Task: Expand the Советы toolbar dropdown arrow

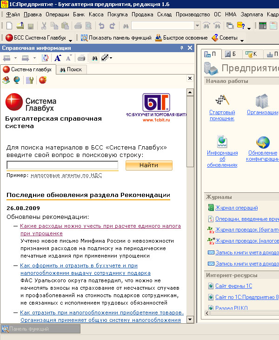Action: pyautogui.click(x=242, y=41)
